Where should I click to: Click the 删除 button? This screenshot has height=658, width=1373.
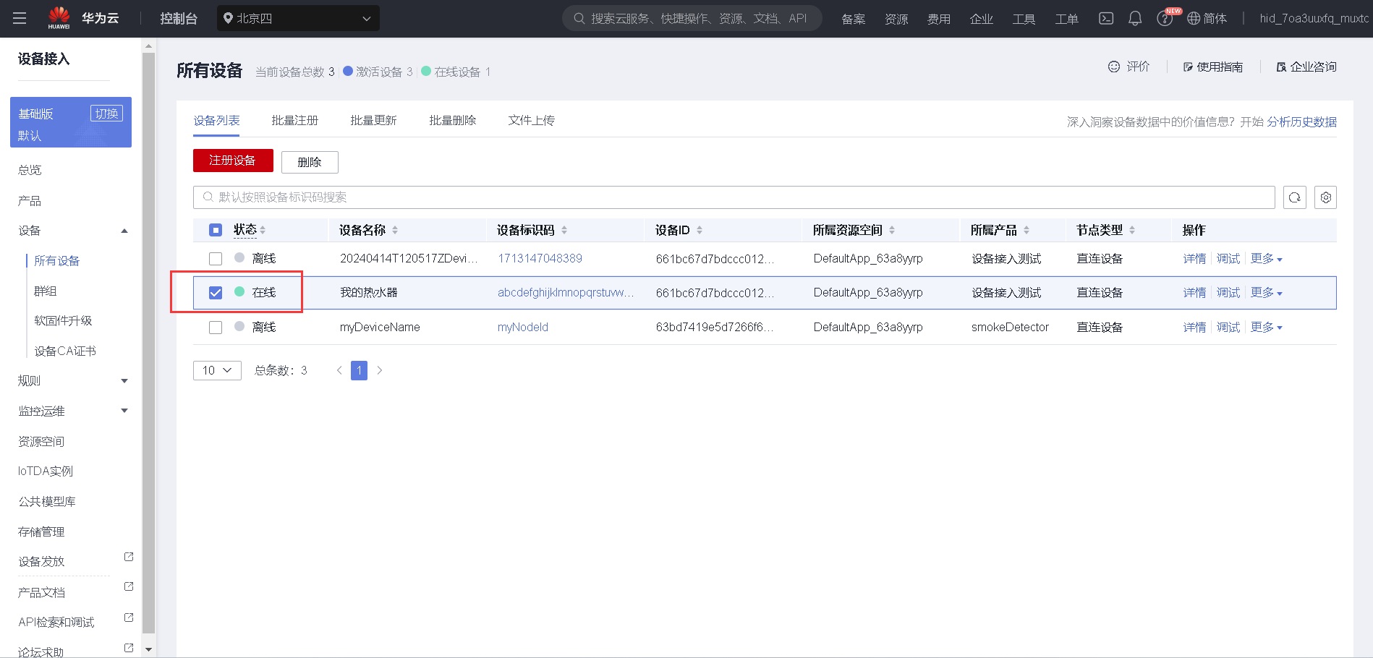(310, 162)
